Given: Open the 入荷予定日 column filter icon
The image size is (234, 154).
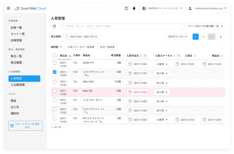Looking at the screenshot, I should point(145,56).
